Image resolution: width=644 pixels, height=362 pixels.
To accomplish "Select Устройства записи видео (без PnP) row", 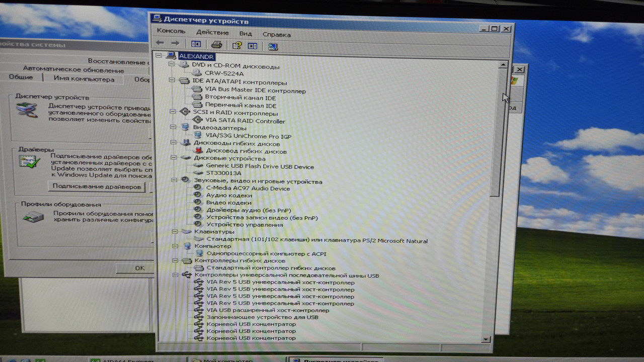I will [262, 218].
